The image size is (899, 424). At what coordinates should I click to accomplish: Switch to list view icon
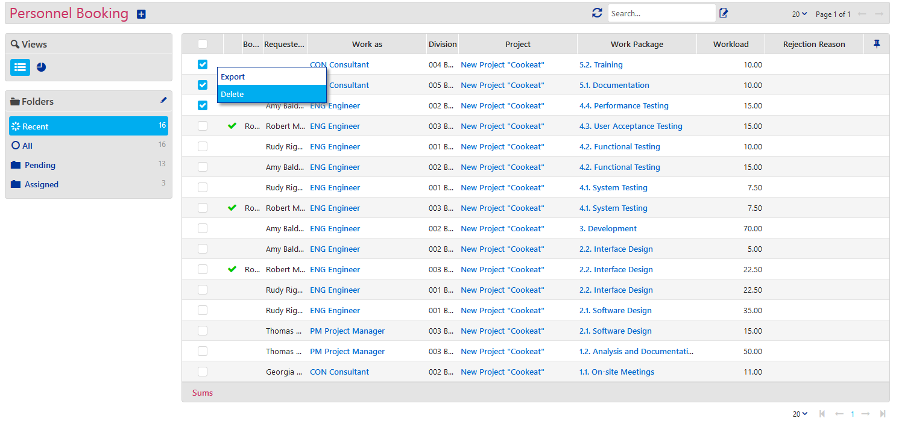pos(20,67)
